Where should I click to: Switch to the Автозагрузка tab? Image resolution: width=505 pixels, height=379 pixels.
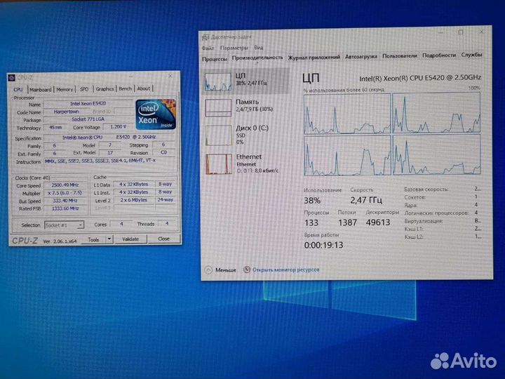pyautogui.click(x=361, y=56)
